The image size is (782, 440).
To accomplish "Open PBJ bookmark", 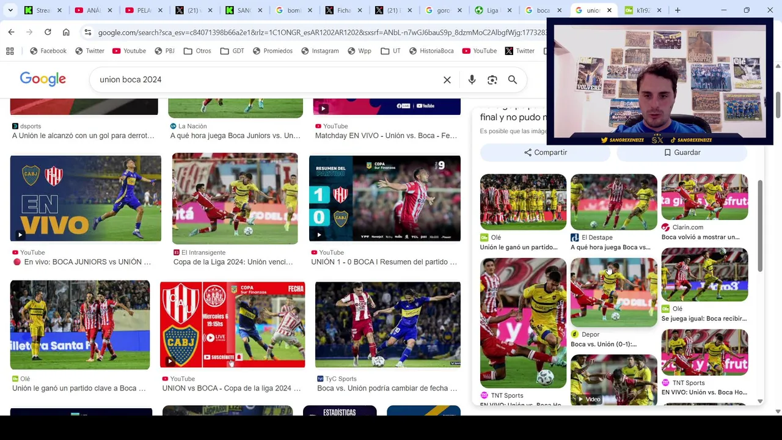I will point(164,51).
